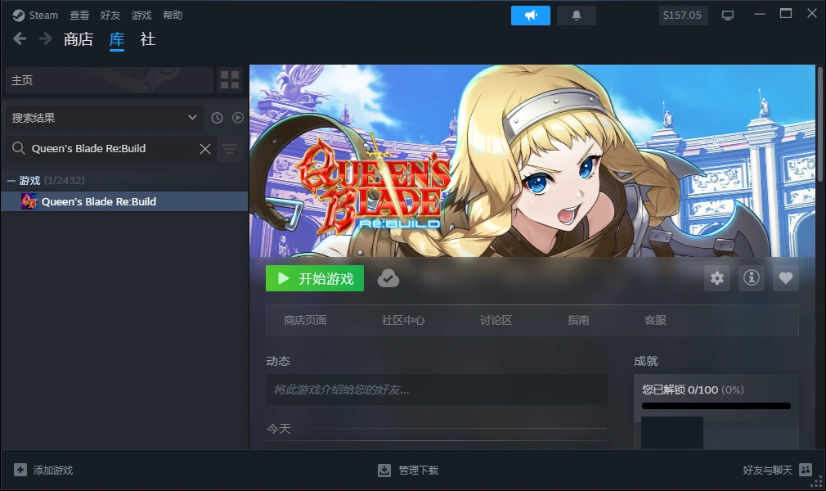Switch to Big Picture mode monitor icon
The image size is (826, 491).
(728, 16)
